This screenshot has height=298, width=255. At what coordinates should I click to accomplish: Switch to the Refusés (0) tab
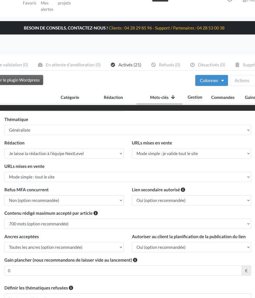click(x=169, y=65)
